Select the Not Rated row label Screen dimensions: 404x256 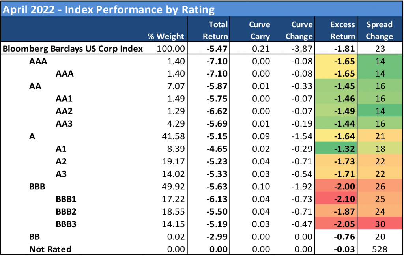(50, 249)
